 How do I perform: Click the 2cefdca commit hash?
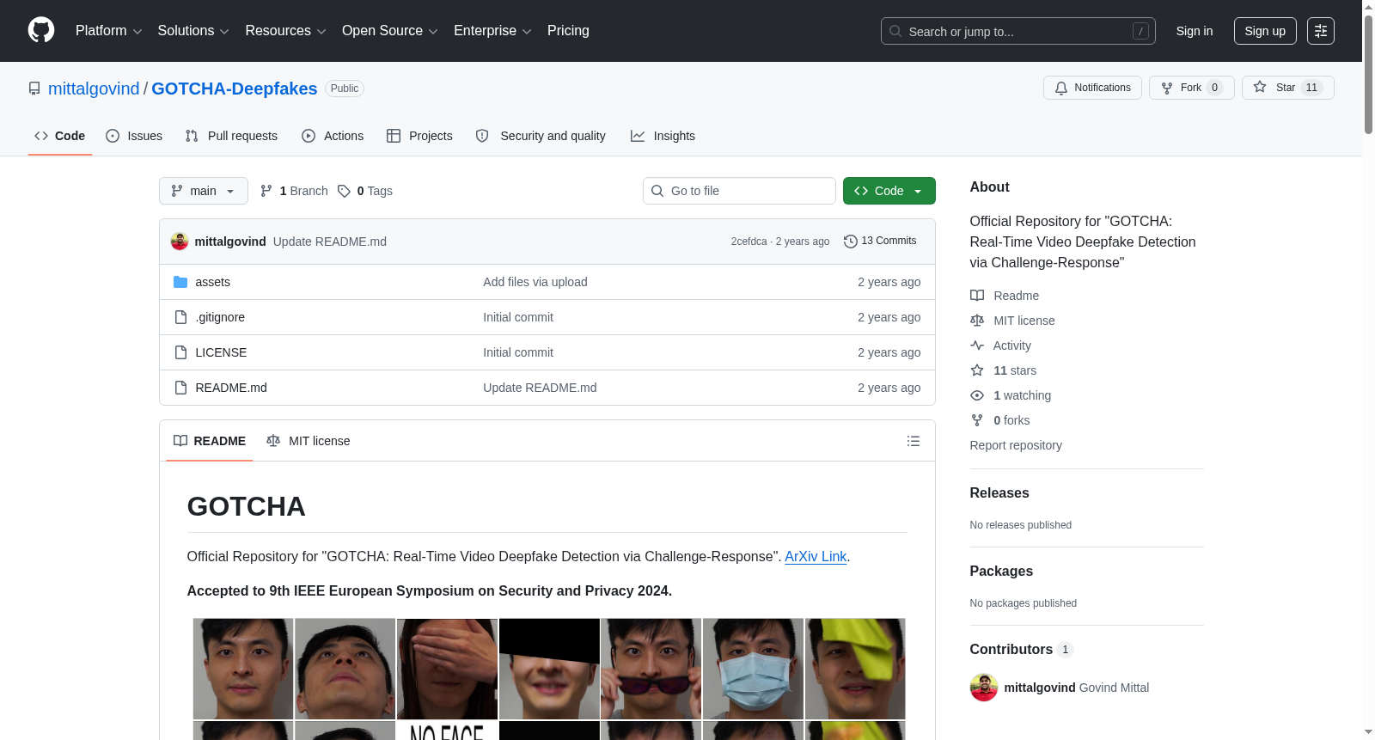click(x=749, y=242)
